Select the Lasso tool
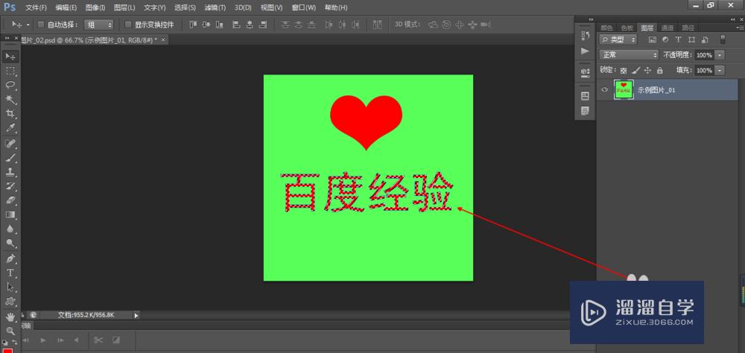 click(x=10, y=85)
